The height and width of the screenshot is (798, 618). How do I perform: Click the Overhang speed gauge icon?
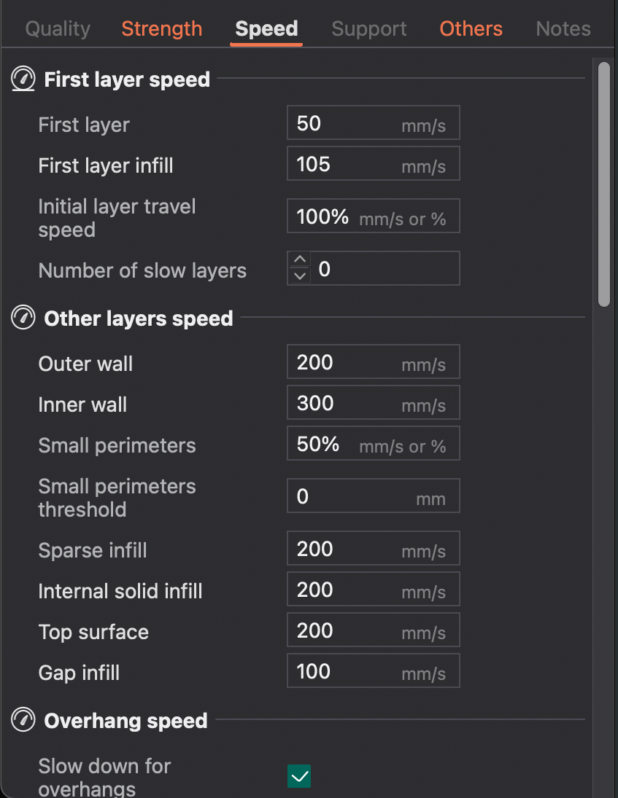[23, 719]
